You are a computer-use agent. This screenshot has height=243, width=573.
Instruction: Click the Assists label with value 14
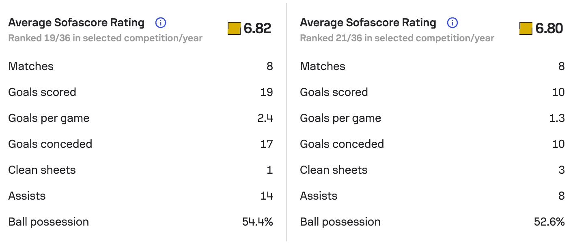coord(27,196)
